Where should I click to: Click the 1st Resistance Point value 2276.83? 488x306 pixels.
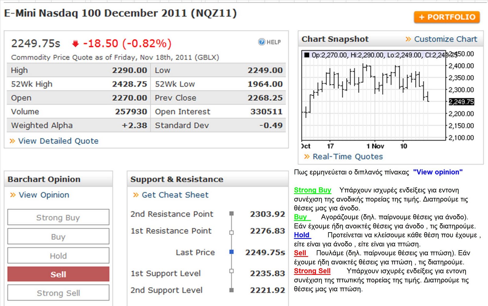coord(267,231)
